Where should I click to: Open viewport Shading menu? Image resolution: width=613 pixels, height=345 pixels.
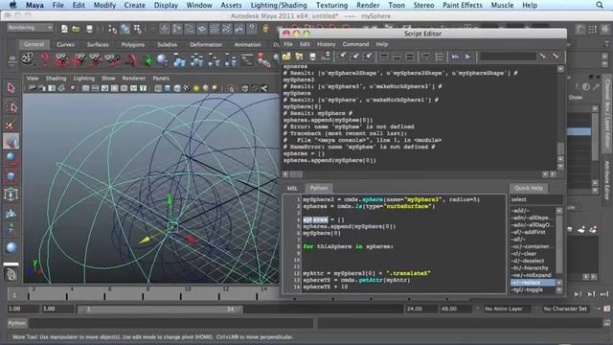click(x=56, y=79)
